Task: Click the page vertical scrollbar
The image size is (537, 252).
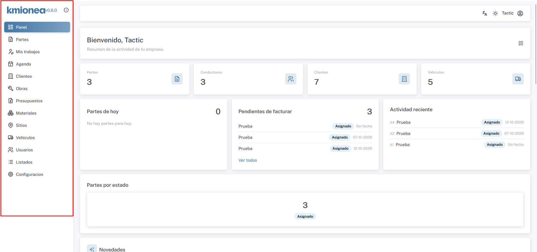Action: tap(536, 42)
